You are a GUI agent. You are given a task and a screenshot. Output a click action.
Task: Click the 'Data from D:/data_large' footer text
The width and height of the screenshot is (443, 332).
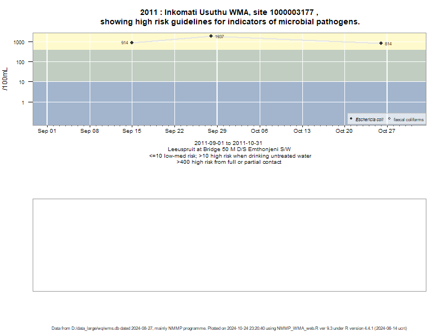[x=229, y=328]
